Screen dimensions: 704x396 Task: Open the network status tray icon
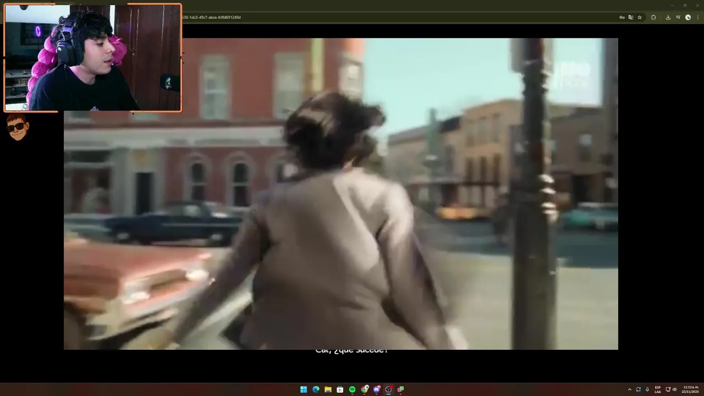[x=668, y=389]
